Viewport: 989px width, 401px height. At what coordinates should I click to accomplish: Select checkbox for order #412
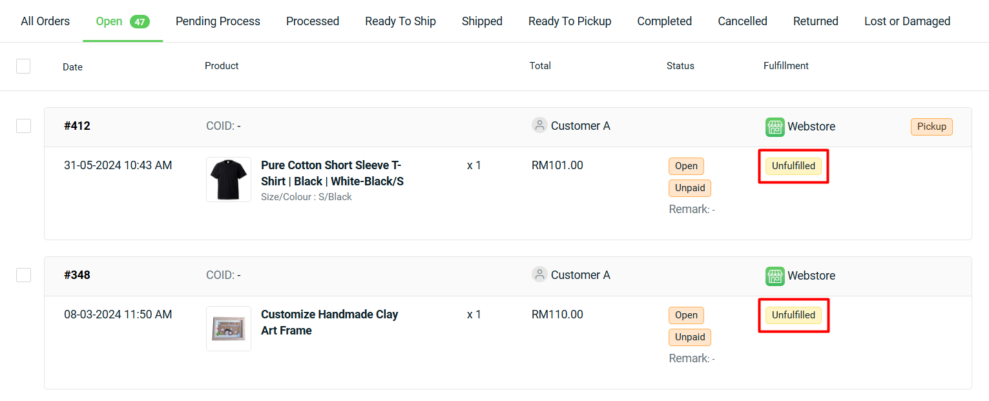coord(23,126)
